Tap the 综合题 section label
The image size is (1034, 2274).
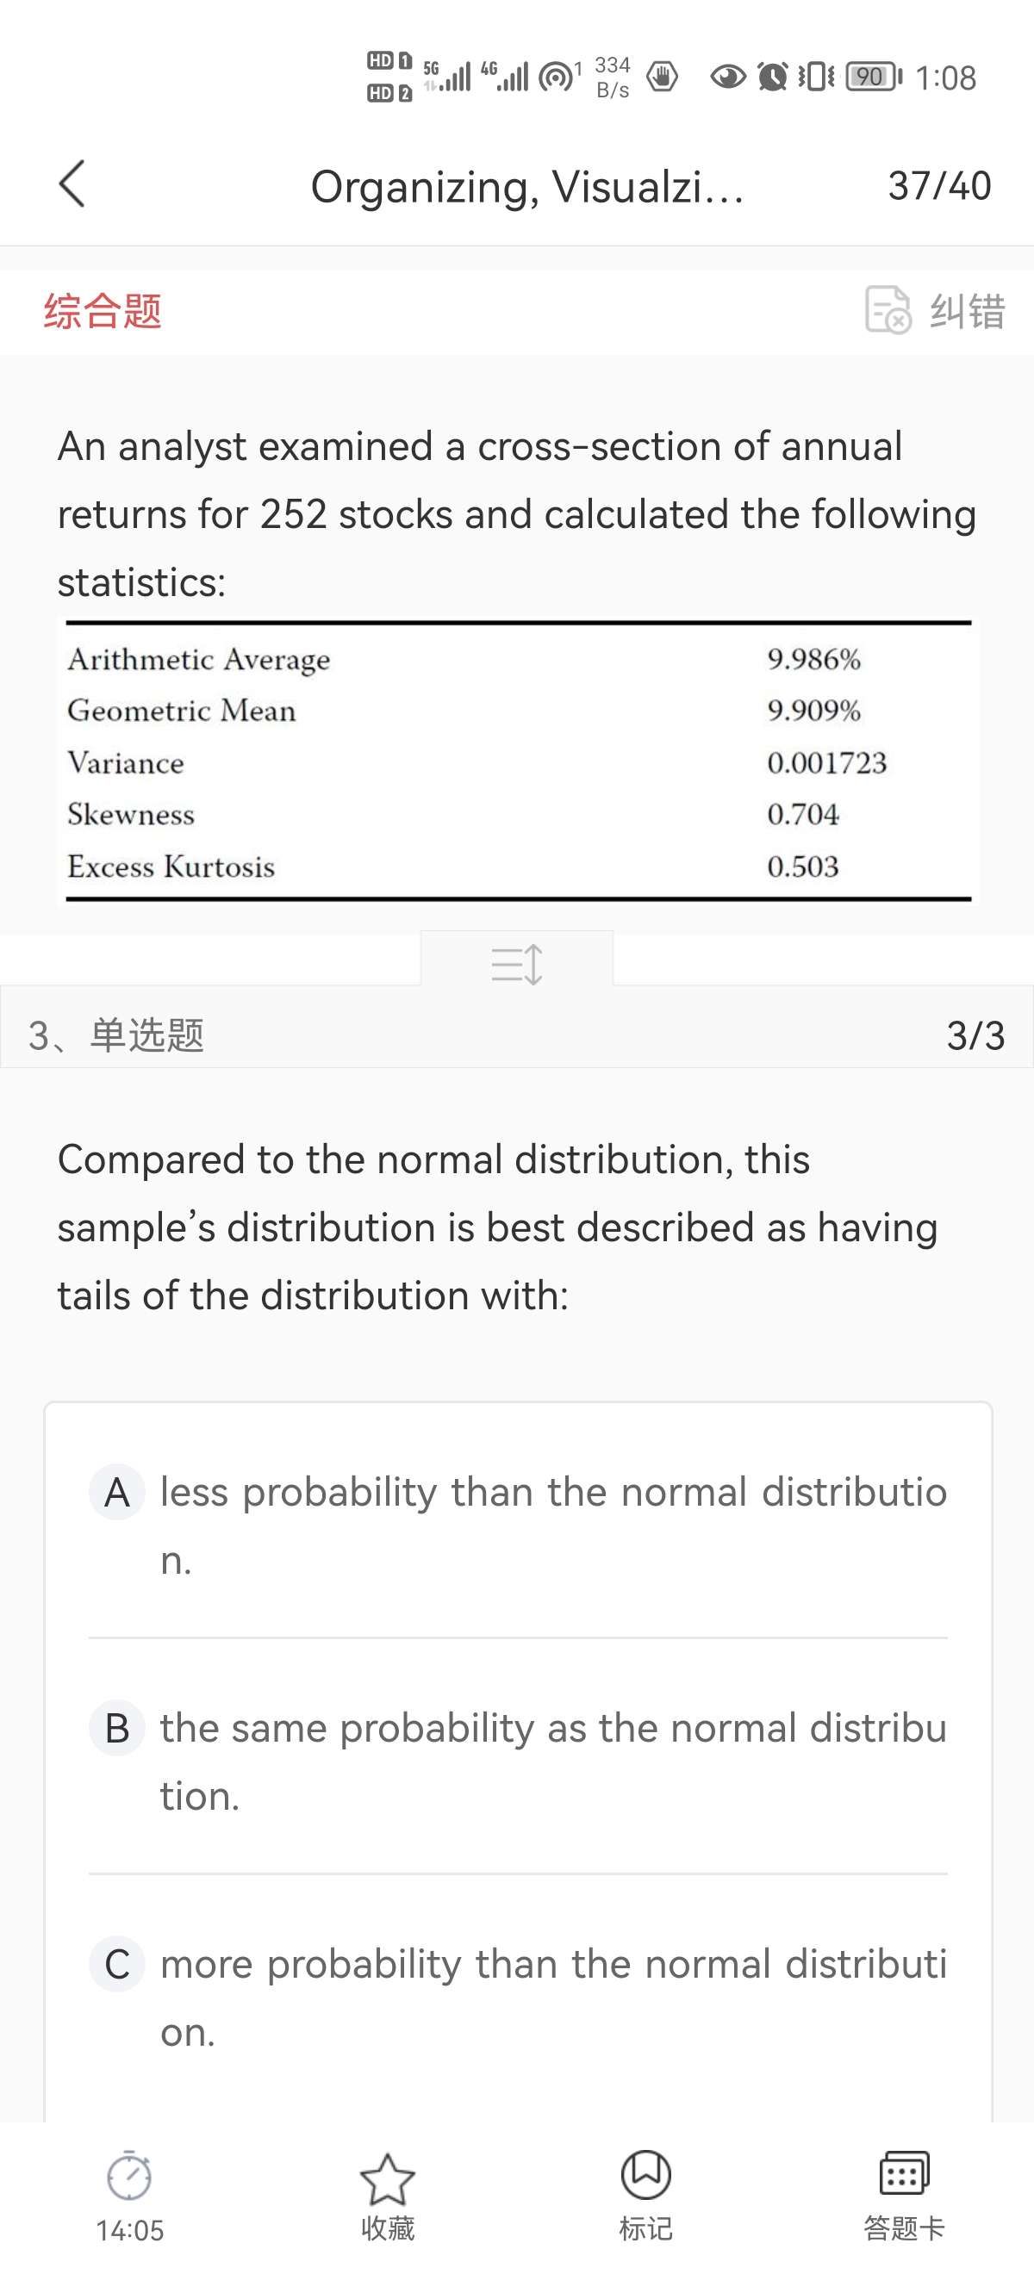103,311
